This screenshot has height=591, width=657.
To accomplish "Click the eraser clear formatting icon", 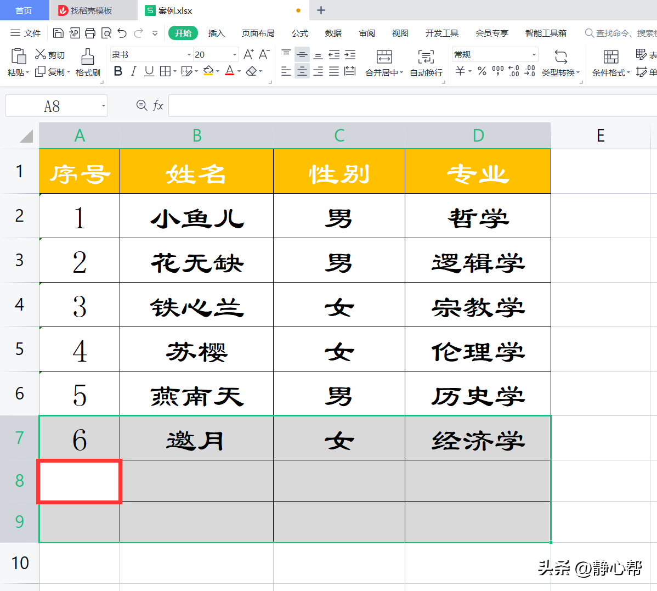I will click(251, 71).
